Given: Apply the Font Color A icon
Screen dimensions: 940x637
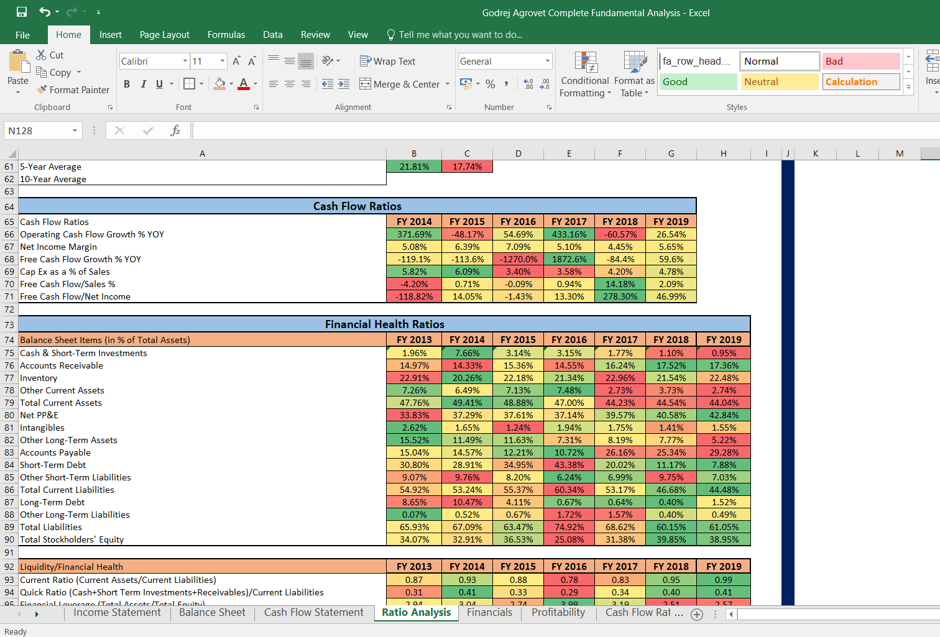Looking at the screenshot, I should (244, 83).
